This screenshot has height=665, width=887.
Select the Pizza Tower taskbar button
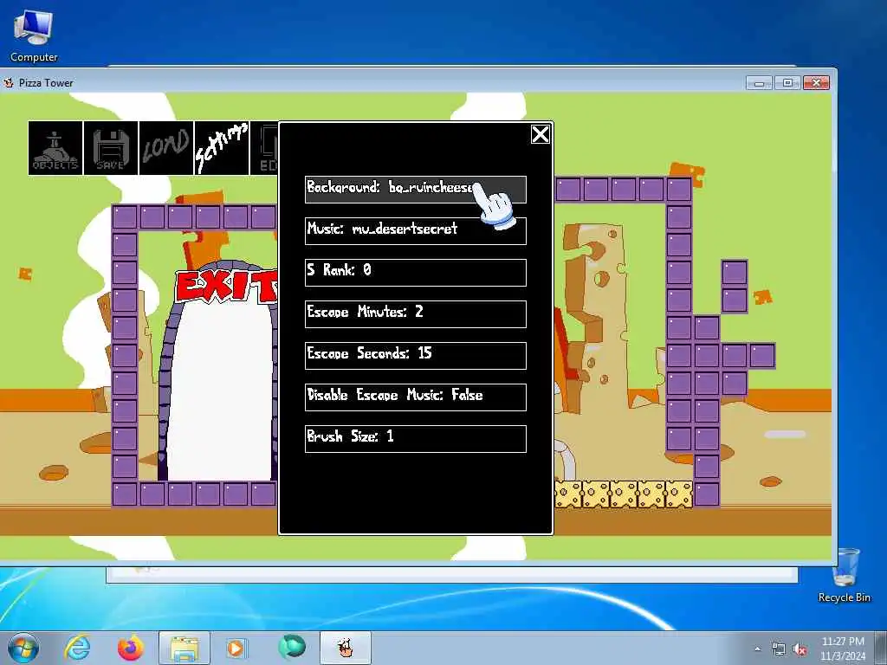tap(346, 649)
